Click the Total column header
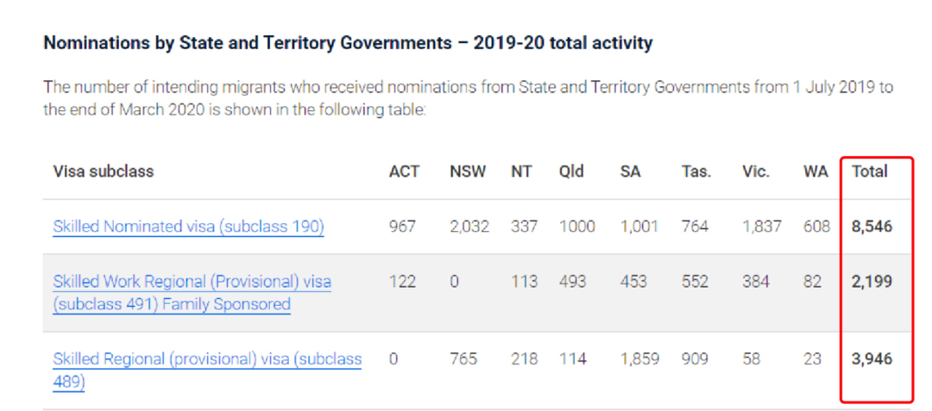 pyautogui.click(x=870, y=171)
